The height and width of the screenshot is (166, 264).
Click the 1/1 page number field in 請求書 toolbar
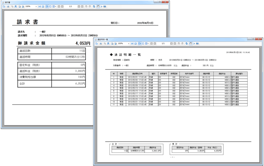pyautogui.click(x=70, y=7)
